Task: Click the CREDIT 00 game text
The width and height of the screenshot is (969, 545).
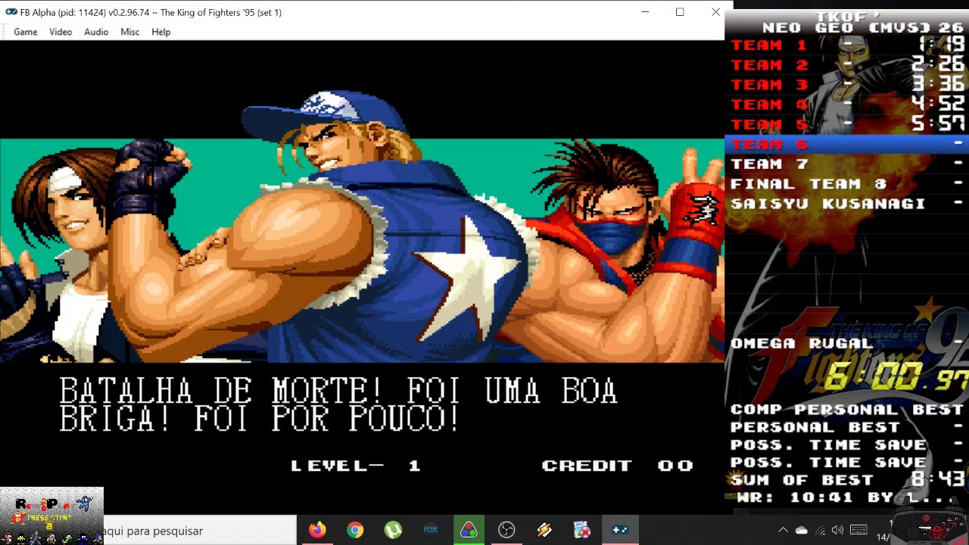Action: tap(618, 466)
